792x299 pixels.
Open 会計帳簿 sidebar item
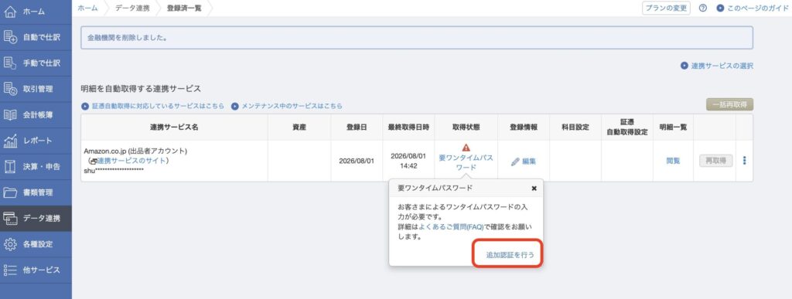tap(36, 115)
